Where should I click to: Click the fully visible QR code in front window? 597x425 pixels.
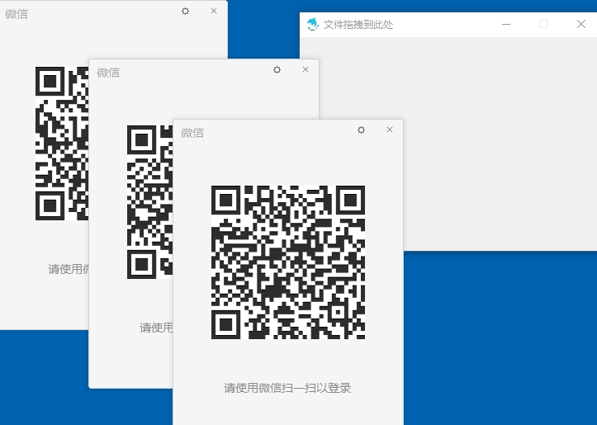click(x=288, y=262)
